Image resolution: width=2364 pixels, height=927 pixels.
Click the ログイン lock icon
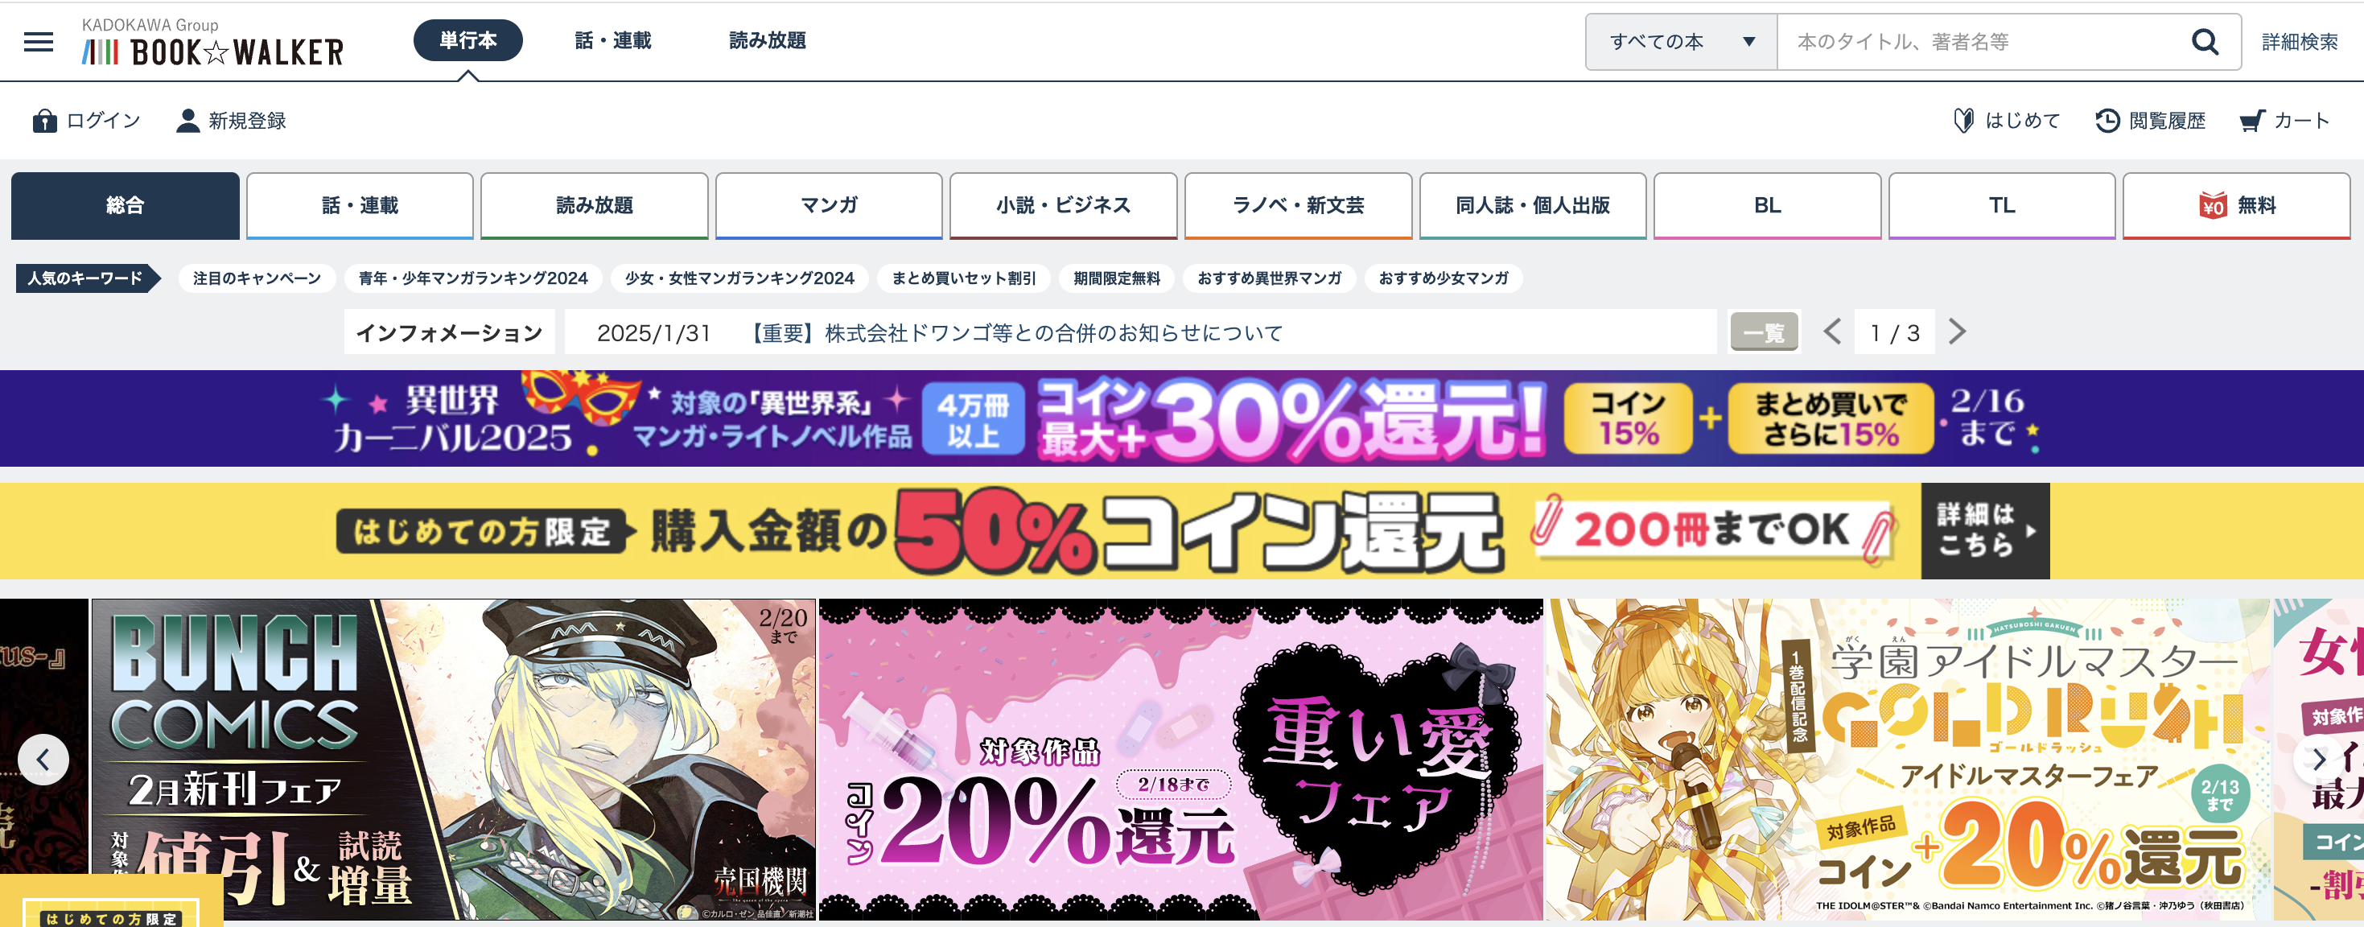[x=44, y=120]
